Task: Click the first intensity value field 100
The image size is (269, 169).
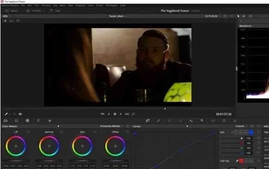Action: (x=249, y=138)
